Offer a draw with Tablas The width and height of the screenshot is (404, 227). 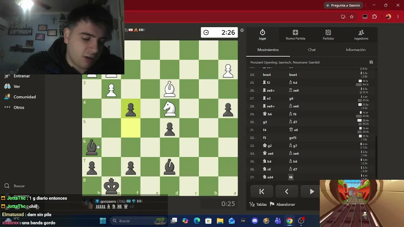tap(258, 204)
